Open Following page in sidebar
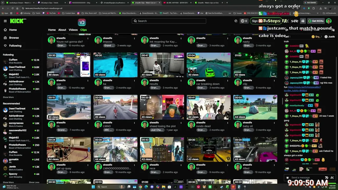 [15, 46]
